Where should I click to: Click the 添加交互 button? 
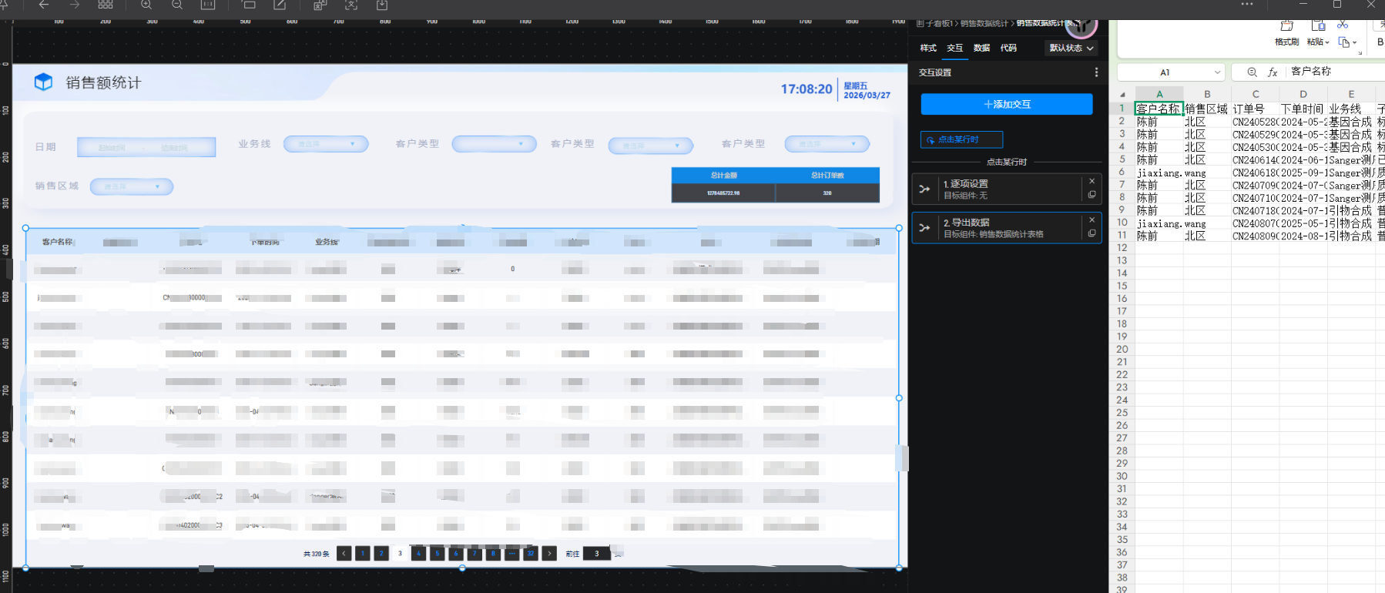(x=1006, y=104)
